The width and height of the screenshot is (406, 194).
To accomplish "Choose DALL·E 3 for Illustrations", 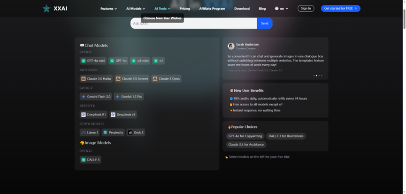I will 286,136.
